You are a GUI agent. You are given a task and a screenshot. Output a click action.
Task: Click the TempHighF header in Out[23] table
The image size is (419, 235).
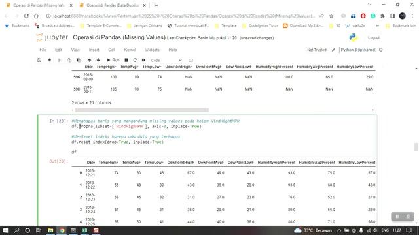click(x=108, y=163)
